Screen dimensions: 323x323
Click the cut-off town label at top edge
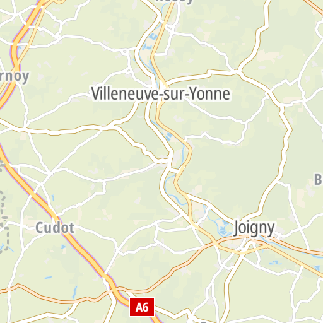[173, 2]
